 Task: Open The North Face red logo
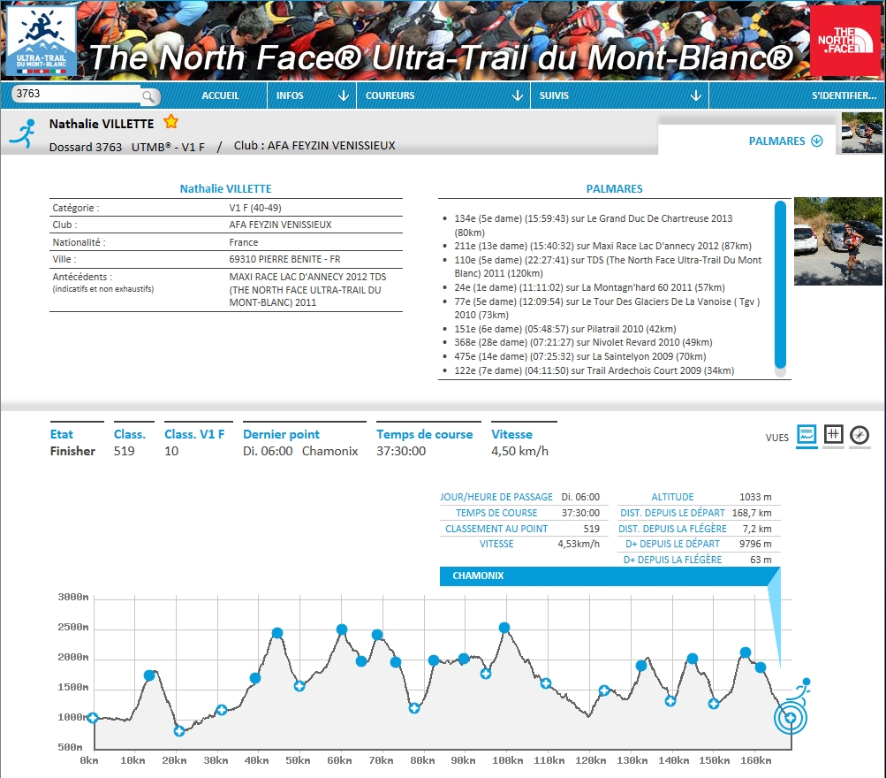(x=844, y=42)
